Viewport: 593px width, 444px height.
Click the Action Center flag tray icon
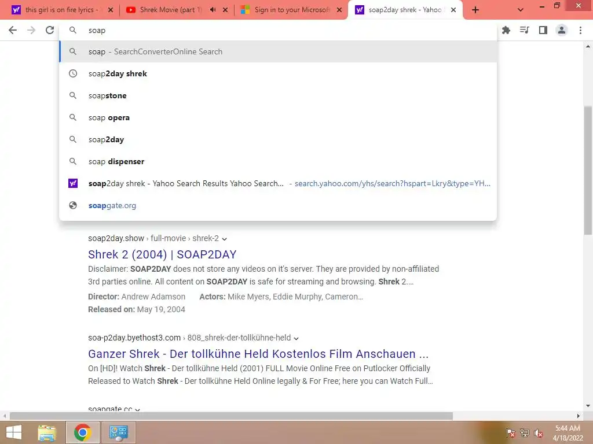coord(510,433)
